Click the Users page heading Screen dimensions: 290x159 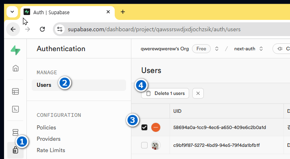pos(151,70)
